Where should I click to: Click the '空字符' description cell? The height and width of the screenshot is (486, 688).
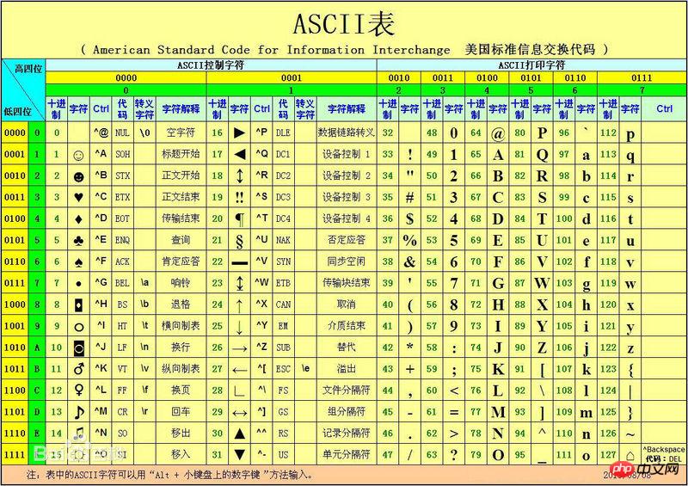[x=181, y=132]
